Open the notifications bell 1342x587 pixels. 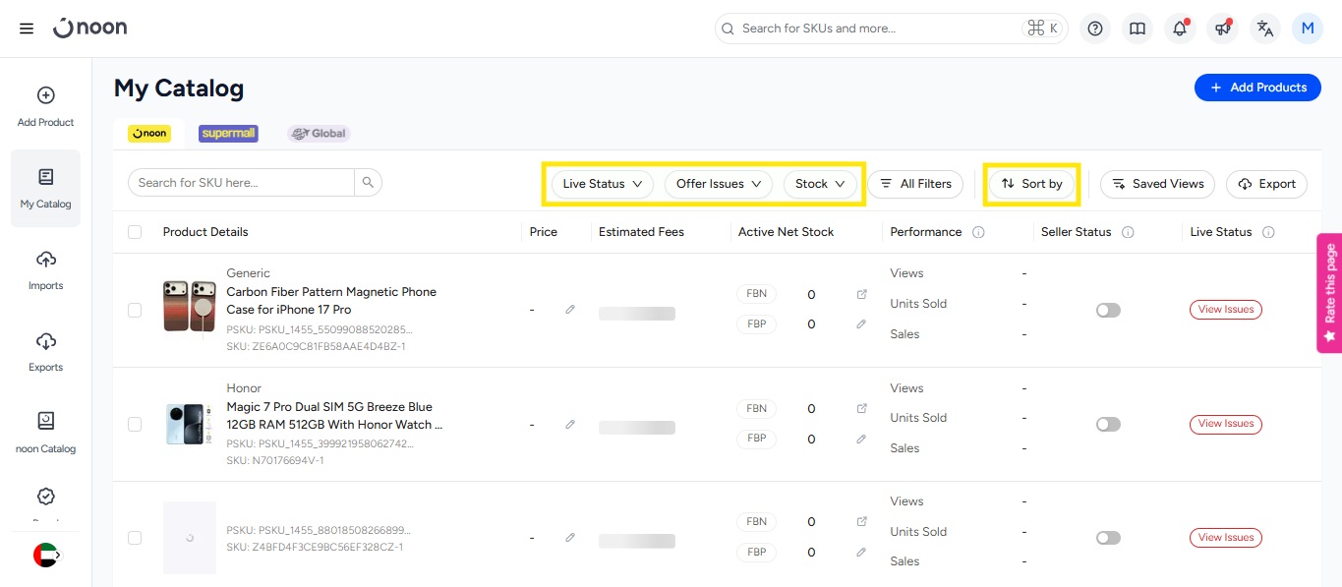1180,29
